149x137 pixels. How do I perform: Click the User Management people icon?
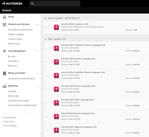point(4,51)
